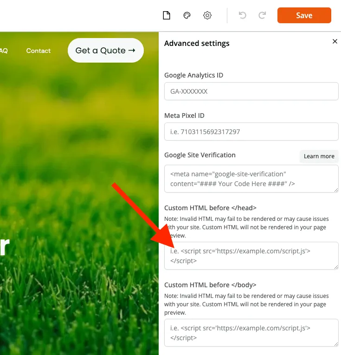Click the Advanced settings heading
The height and width of the screenshot is (355, 341).
tap(197, 43)
